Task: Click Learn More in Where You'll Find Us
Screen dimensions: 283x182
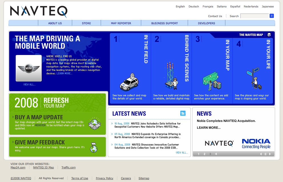Action: point(64,73)
